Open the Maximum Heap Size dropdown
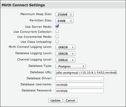The width and height of the screenshot is (126, 107). coord(64,15)
